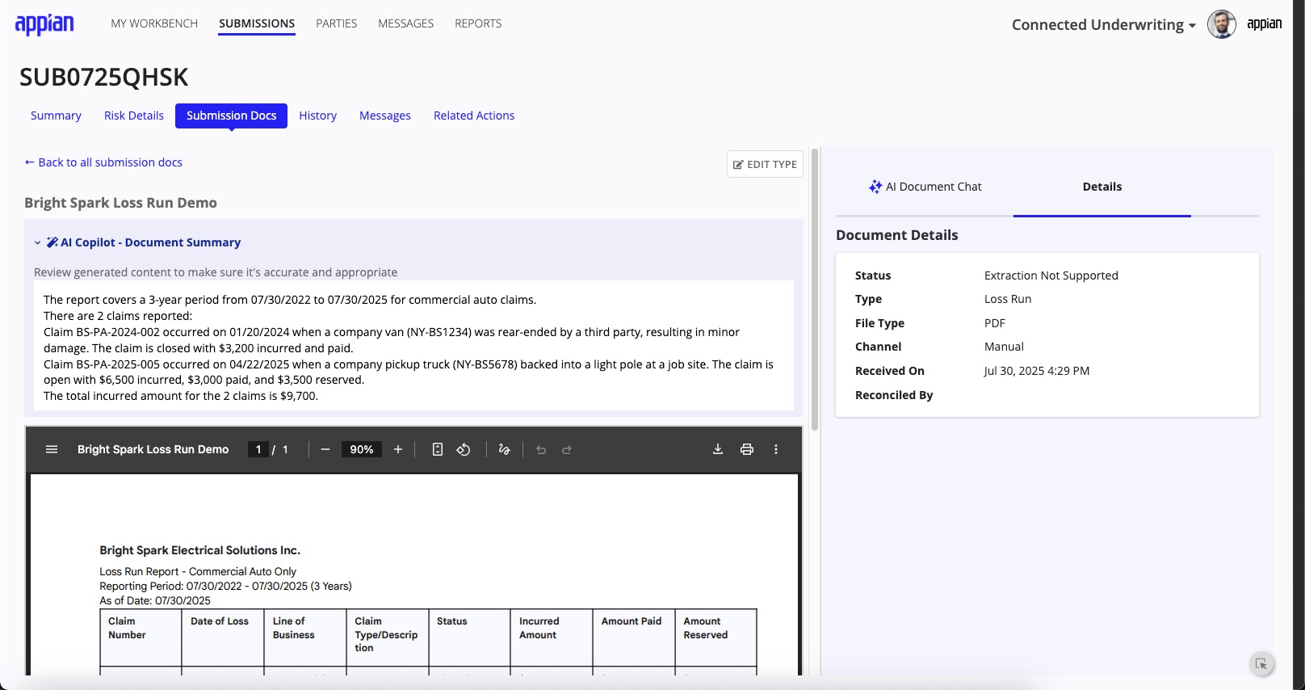Click the redo arrow in PDF toolbar

click(x=567, y=449)
